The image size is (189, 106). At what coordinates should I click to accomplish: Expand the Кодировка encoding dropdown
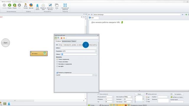tap(96, 51)
